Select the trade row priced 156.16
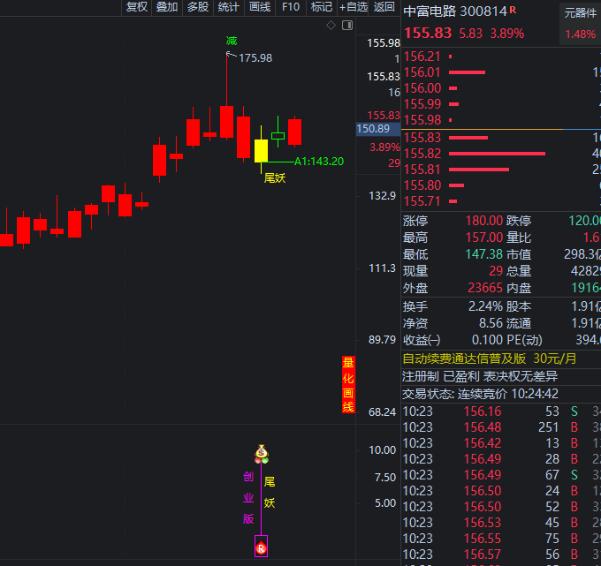This screenshot has height=566, width=601. 500,411
